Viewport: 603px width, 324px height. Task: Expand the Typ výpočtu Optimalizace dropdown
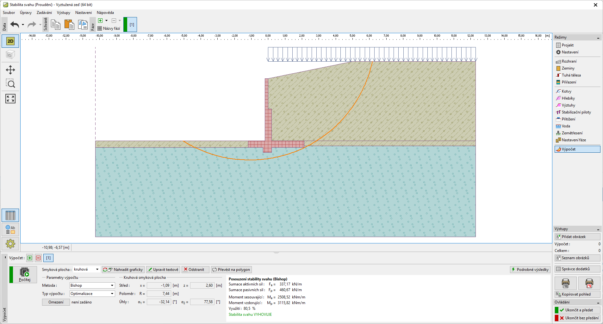[92, 294]
